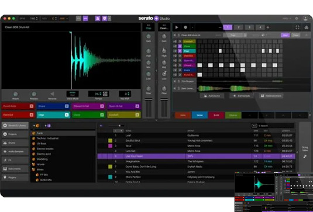Select scene slot 4

pyautogui.click(x=260, y=27)
